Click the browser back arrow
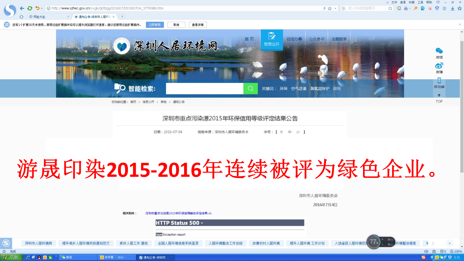Viewport: 464px width, 261px height. pos(22,8)
